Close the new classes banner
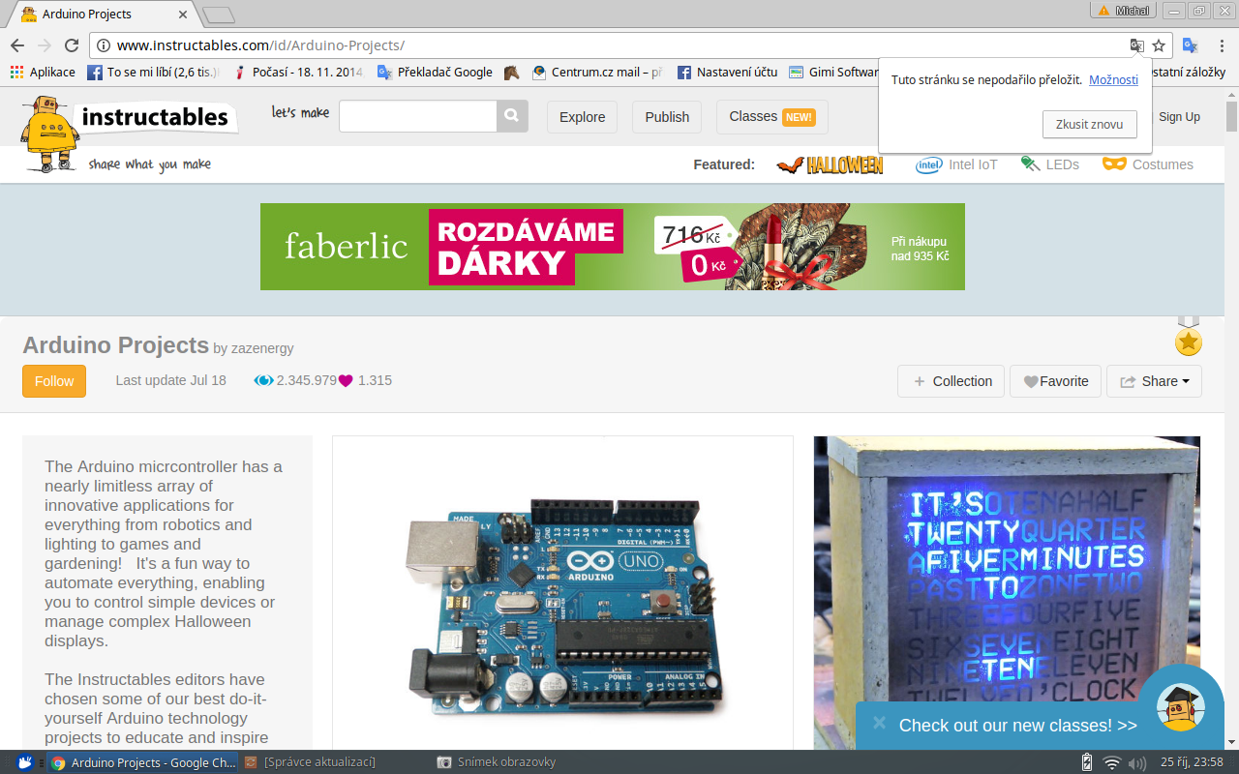The image size is (1239, 774). [x=879, y=723]
